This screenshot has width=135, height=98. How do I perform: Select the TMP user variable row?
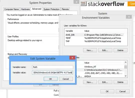pos(94,41)
